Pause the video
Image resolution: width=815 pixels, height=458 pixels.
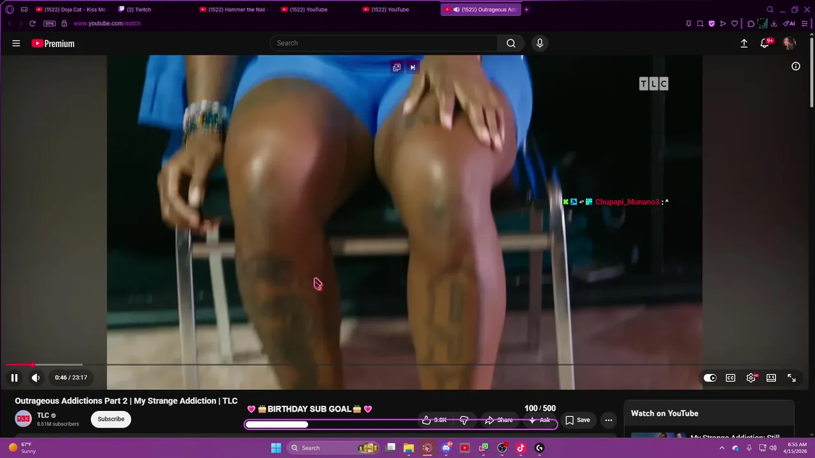pyautogui.click(x=14, y=378)
